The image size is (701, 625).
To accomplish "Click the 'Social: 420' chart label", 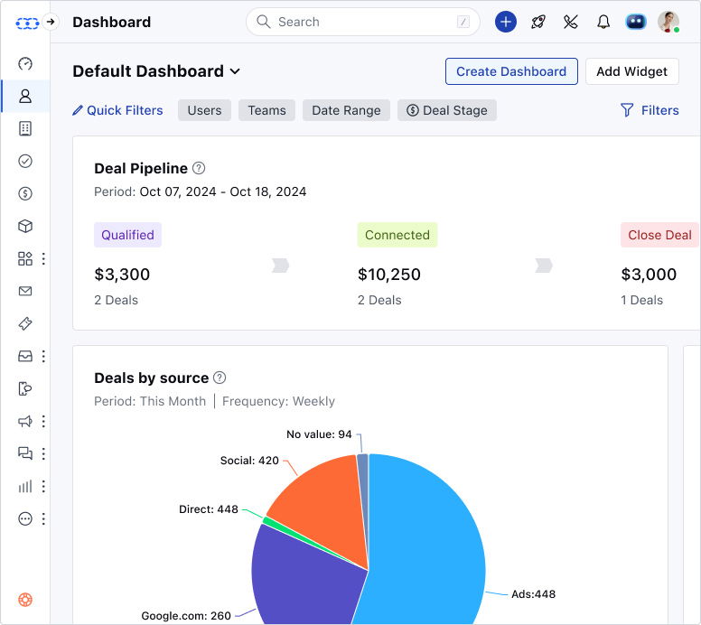I will [x=249, y=461].
